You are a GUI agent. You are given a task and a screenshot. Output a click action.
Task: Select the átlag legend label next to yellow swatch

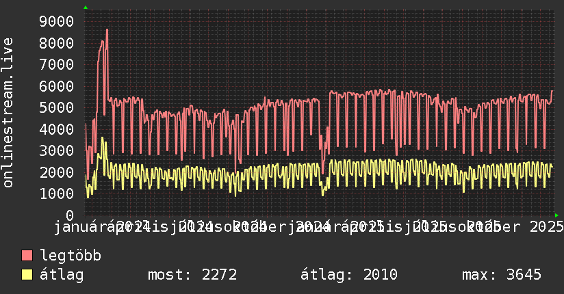(62, 275)
